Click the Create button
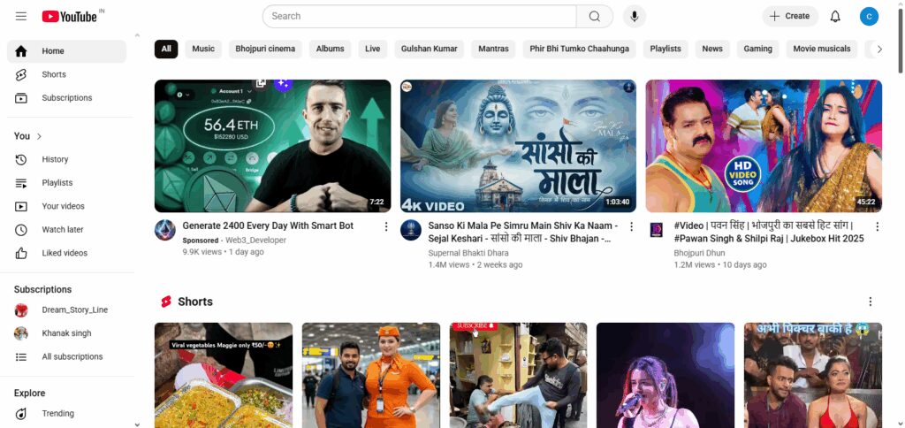Screen dimensions: 905x428 [x=789, y=16]
